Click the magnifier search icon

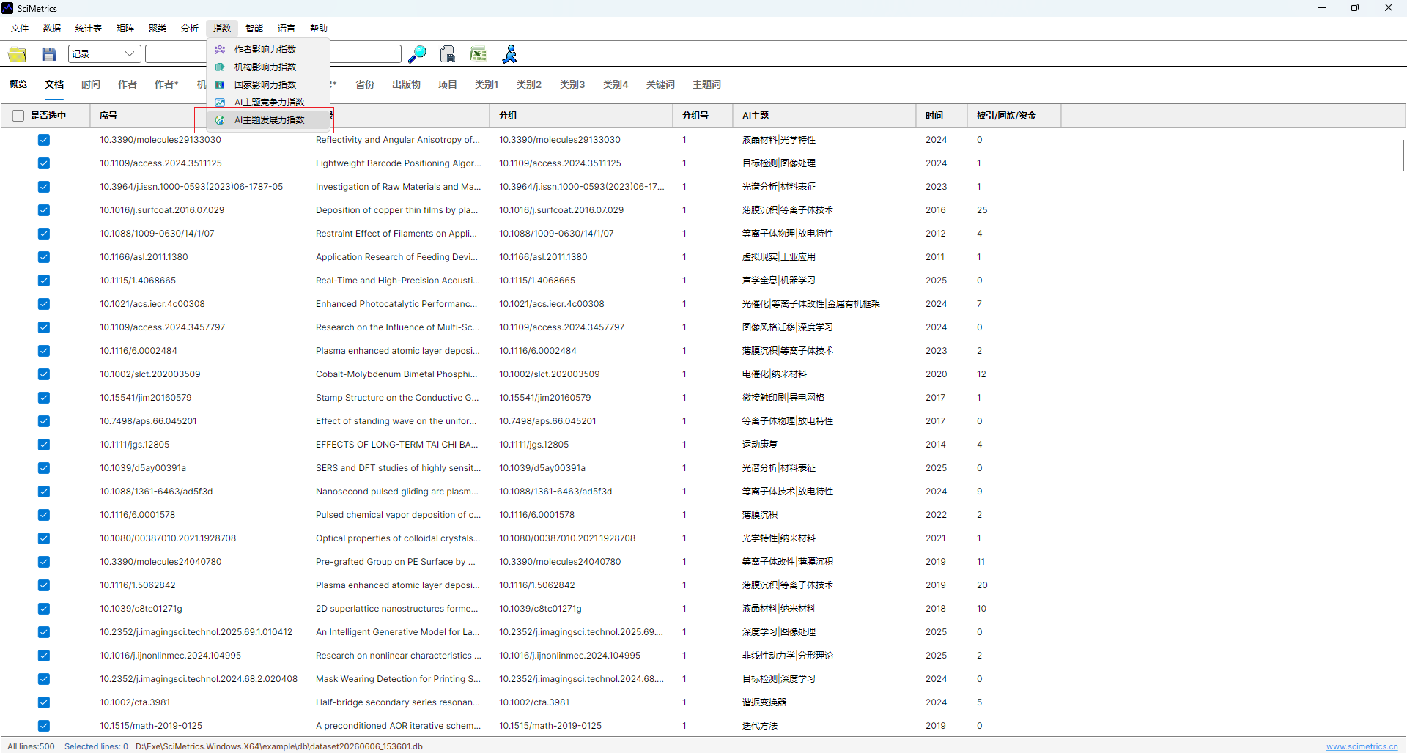[417, 54]
